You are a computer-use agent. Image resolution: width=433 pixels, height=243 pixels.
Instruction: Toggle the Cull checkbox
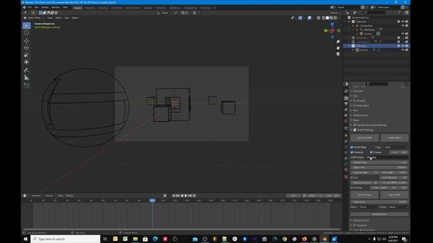(352, 178)
